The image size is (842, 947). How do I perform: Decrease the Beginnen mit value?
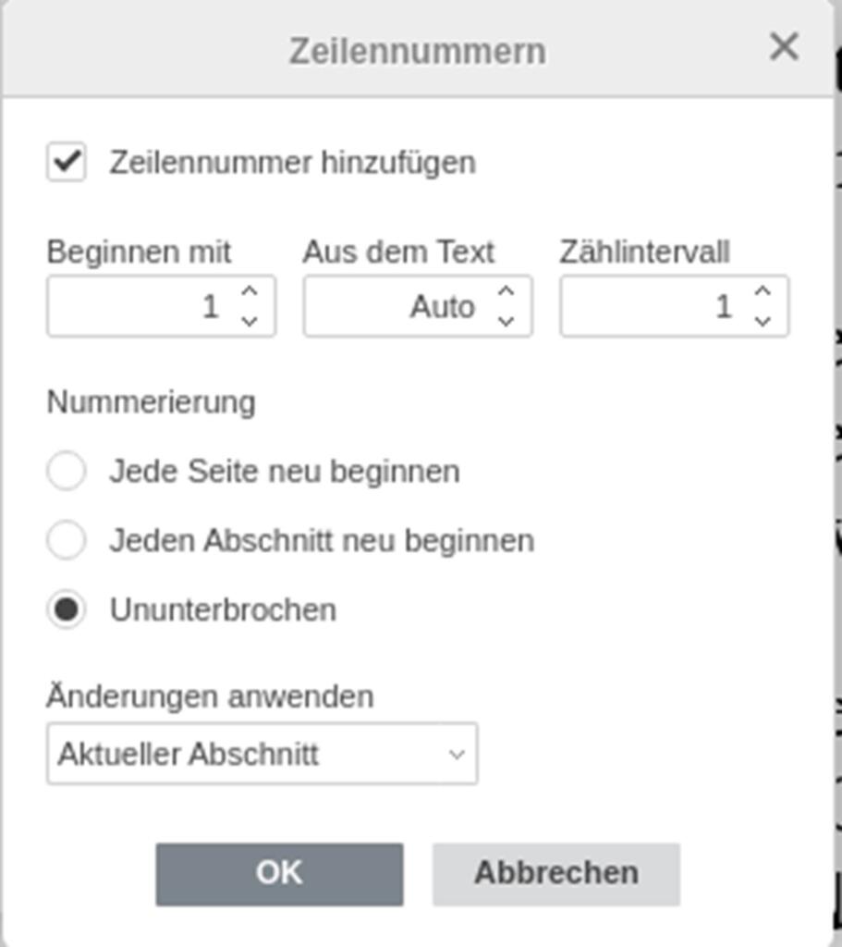[250, 321]
